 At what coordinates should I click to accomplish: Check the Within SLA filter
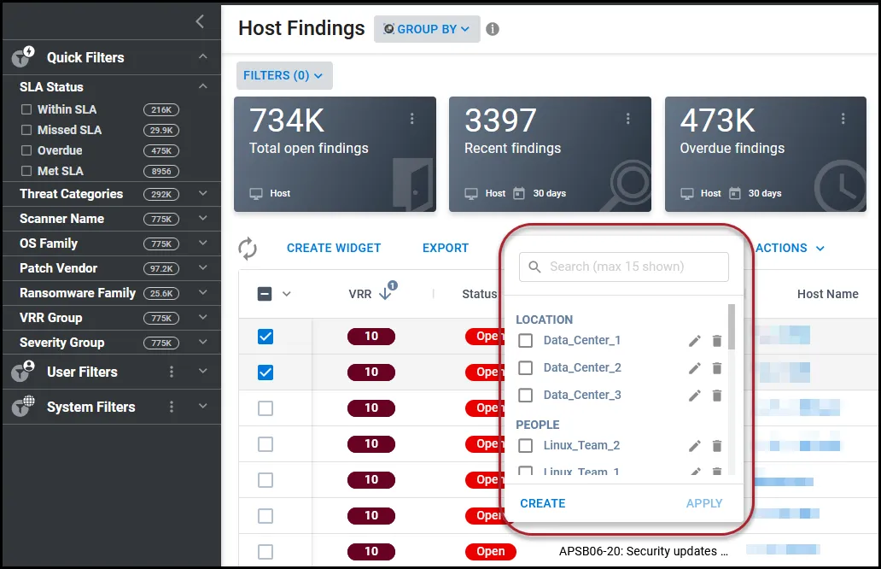pyautogui.click(x=26, y=109)
